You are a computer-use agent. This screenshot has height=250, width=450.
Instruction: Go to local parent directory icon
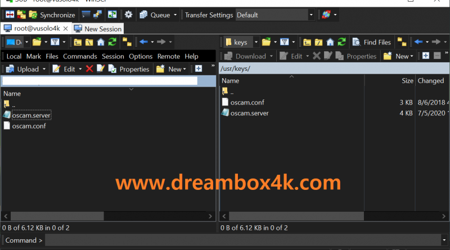coord(78,43)
